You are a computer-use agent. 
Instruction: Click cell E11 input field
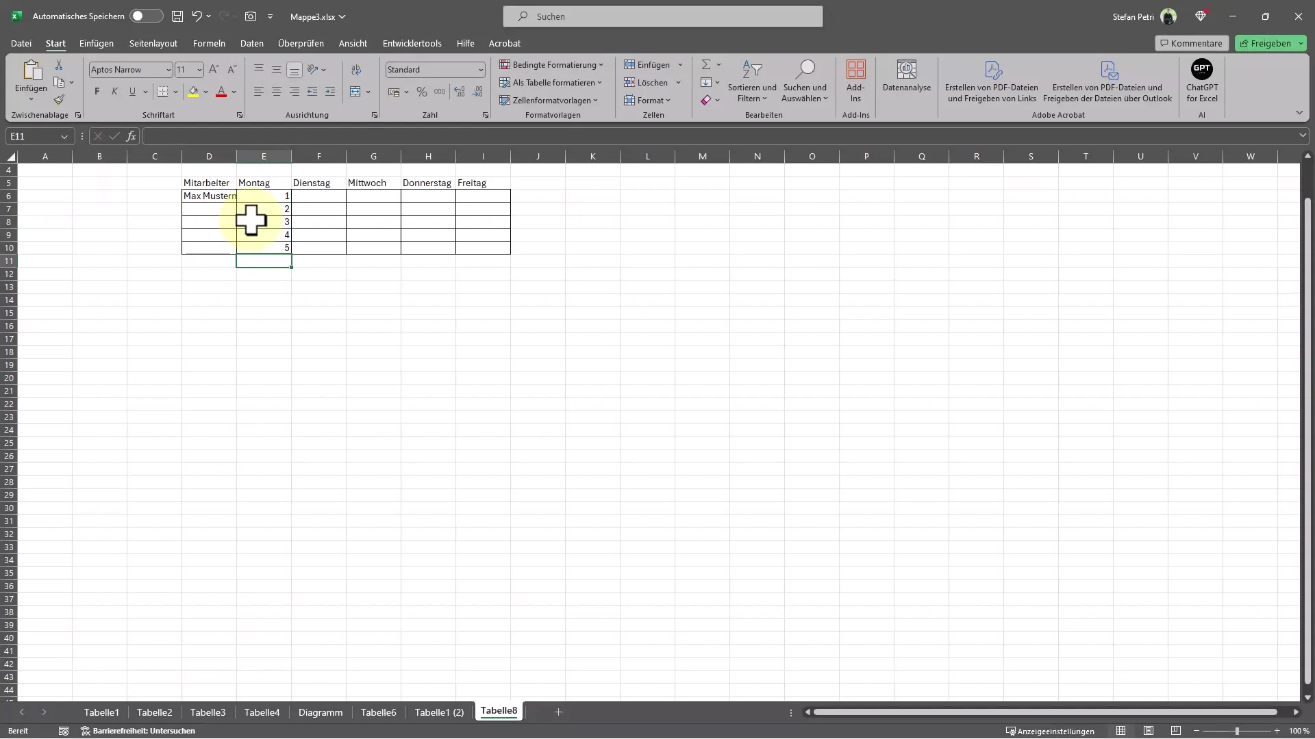pyautogui.click(x=264, y=261)
